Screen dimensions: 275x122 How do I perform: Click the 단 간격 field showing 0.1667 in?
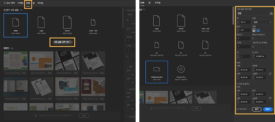point(260,56)
